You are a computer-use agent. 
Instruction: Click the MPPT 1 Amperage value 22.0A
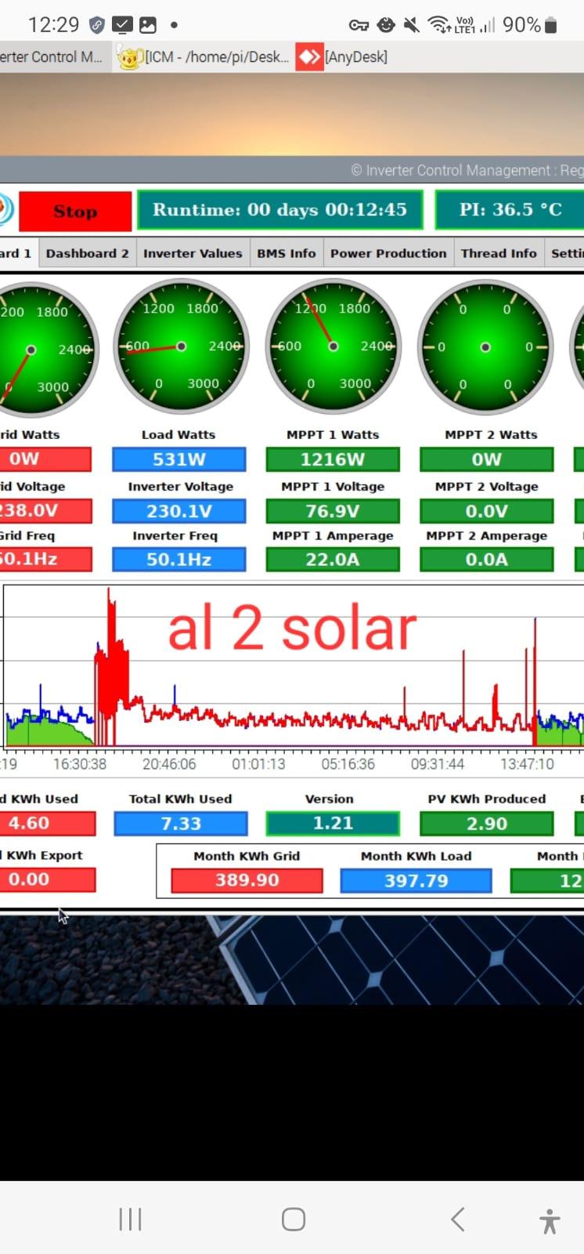(x=333, y=560)
